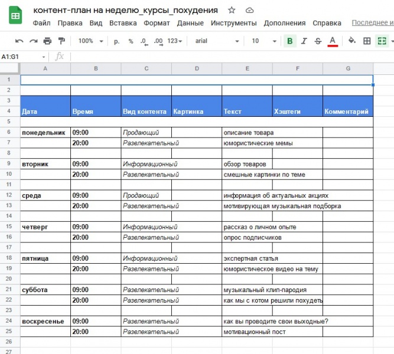The width and height of the screenshot is (394, 354).
Task: Check cloud save status icon
Action: pos(249,10)
